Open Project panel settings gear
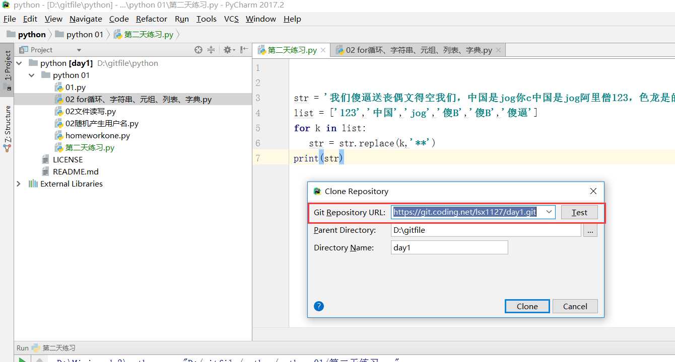675x362 pixels. click(228, 50)
